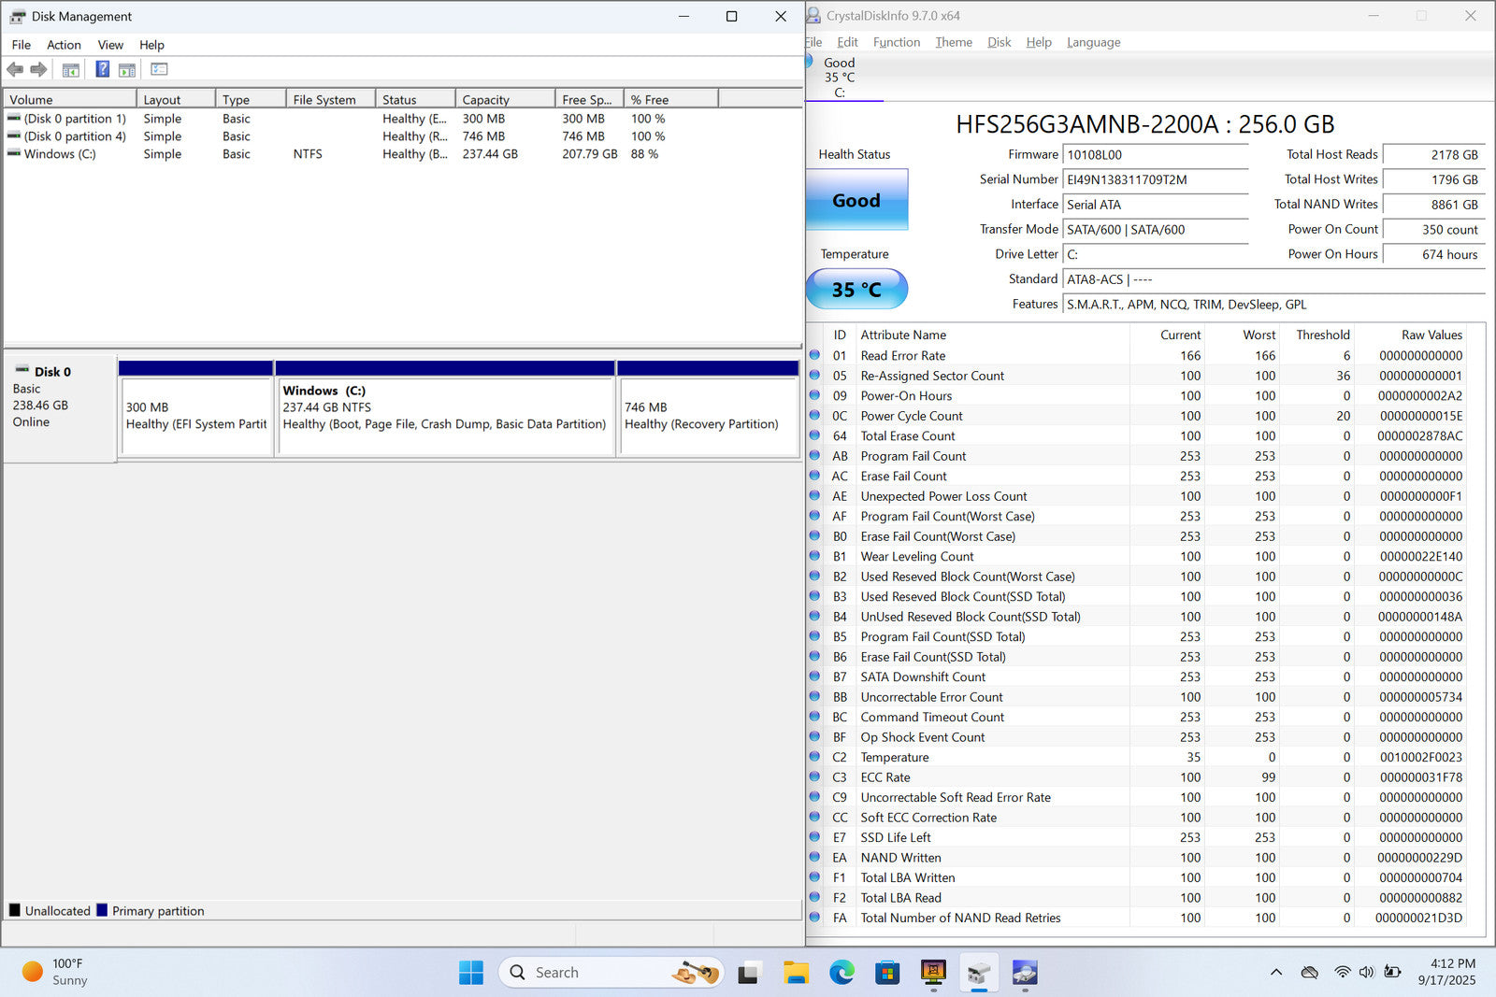Open the Theme menu in CrystalDiskInfo
Screen dimensions: 1496x997
953,42
